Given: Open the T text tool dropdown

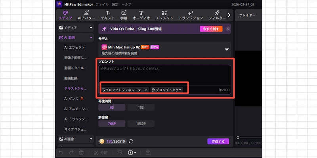Looking at the screenshot, I should point(132,152).
